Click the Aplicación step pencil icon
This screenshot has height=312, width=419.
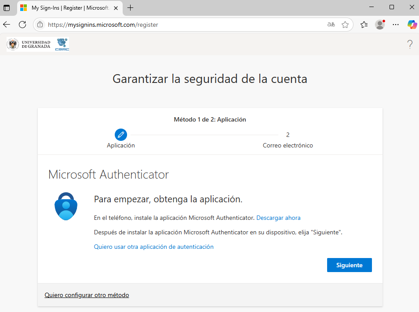coord(121,135)
